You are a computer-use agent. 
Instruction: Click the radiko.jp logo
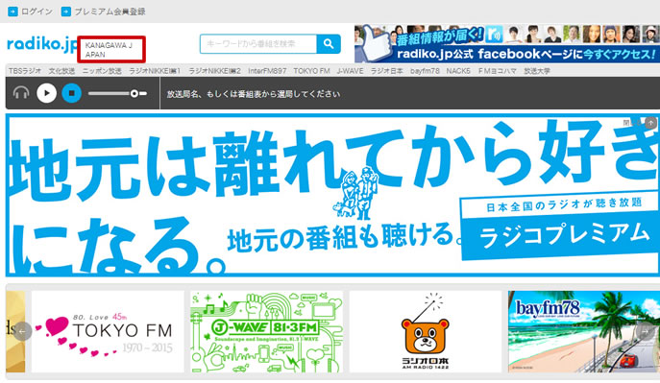click(x=42, y=44)
